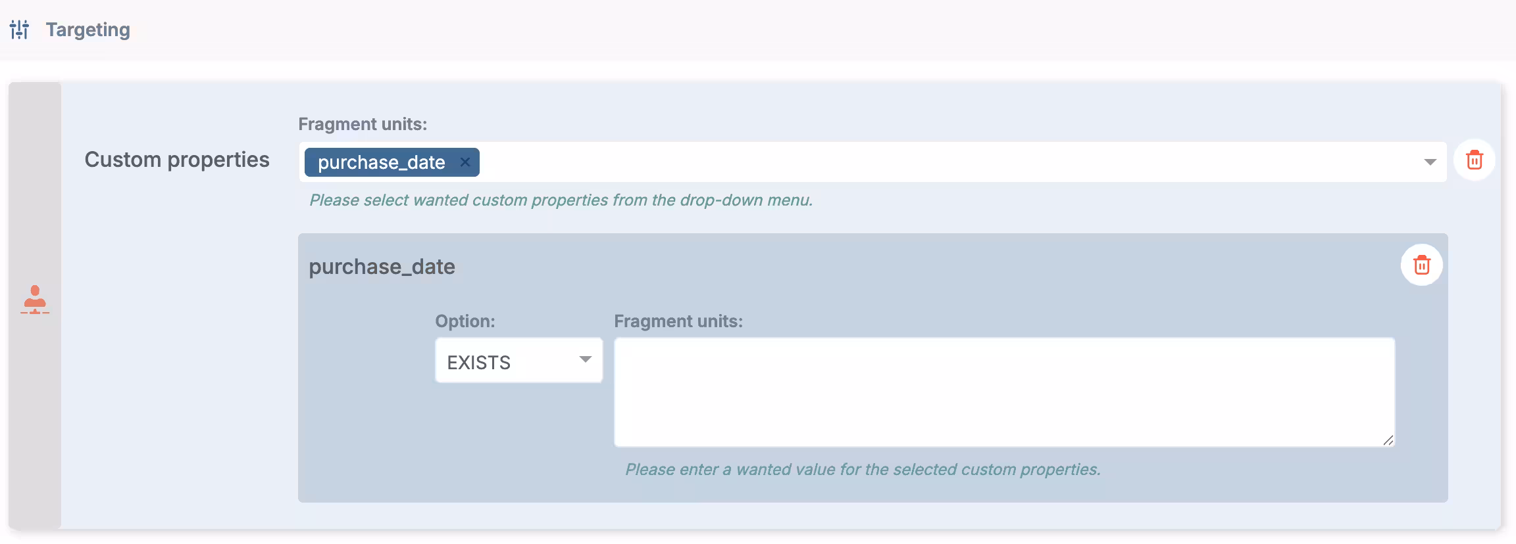Screen dimensions: 1516x544
Task: Click the trash icon next to Custom properties
Action: 1475,160
